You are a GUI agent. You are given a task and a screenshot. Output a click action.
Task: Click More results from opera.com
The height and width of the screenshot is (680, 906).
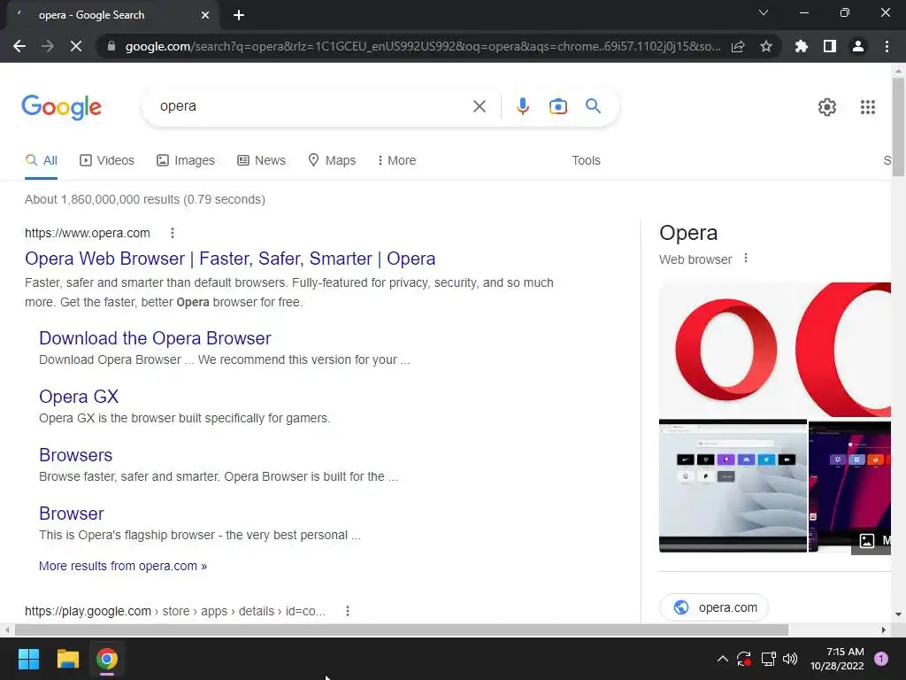point(122,566)
